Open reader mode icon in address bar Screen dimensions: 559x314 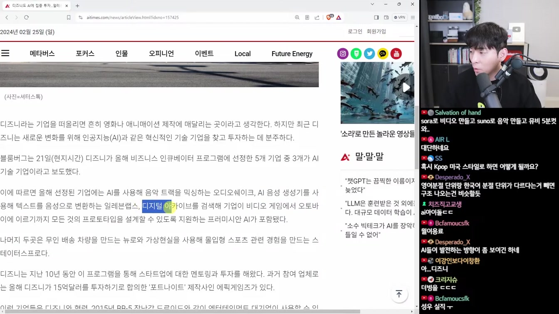[307, 17]
